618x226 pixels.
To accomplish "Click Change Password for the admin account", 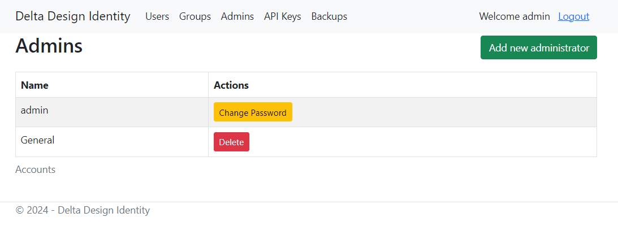I will click(253, 112).
